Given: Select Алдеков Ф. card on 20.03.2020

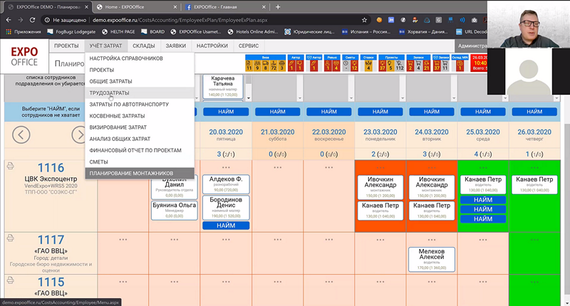Looking at the screenshot, I should tap(226, 184).
